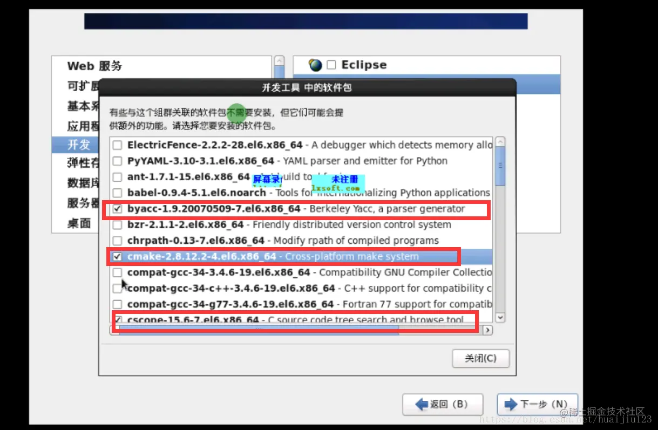Check the bzr-2.1.1-2 package checkbox
658x430 pixels.
[117, 224]
